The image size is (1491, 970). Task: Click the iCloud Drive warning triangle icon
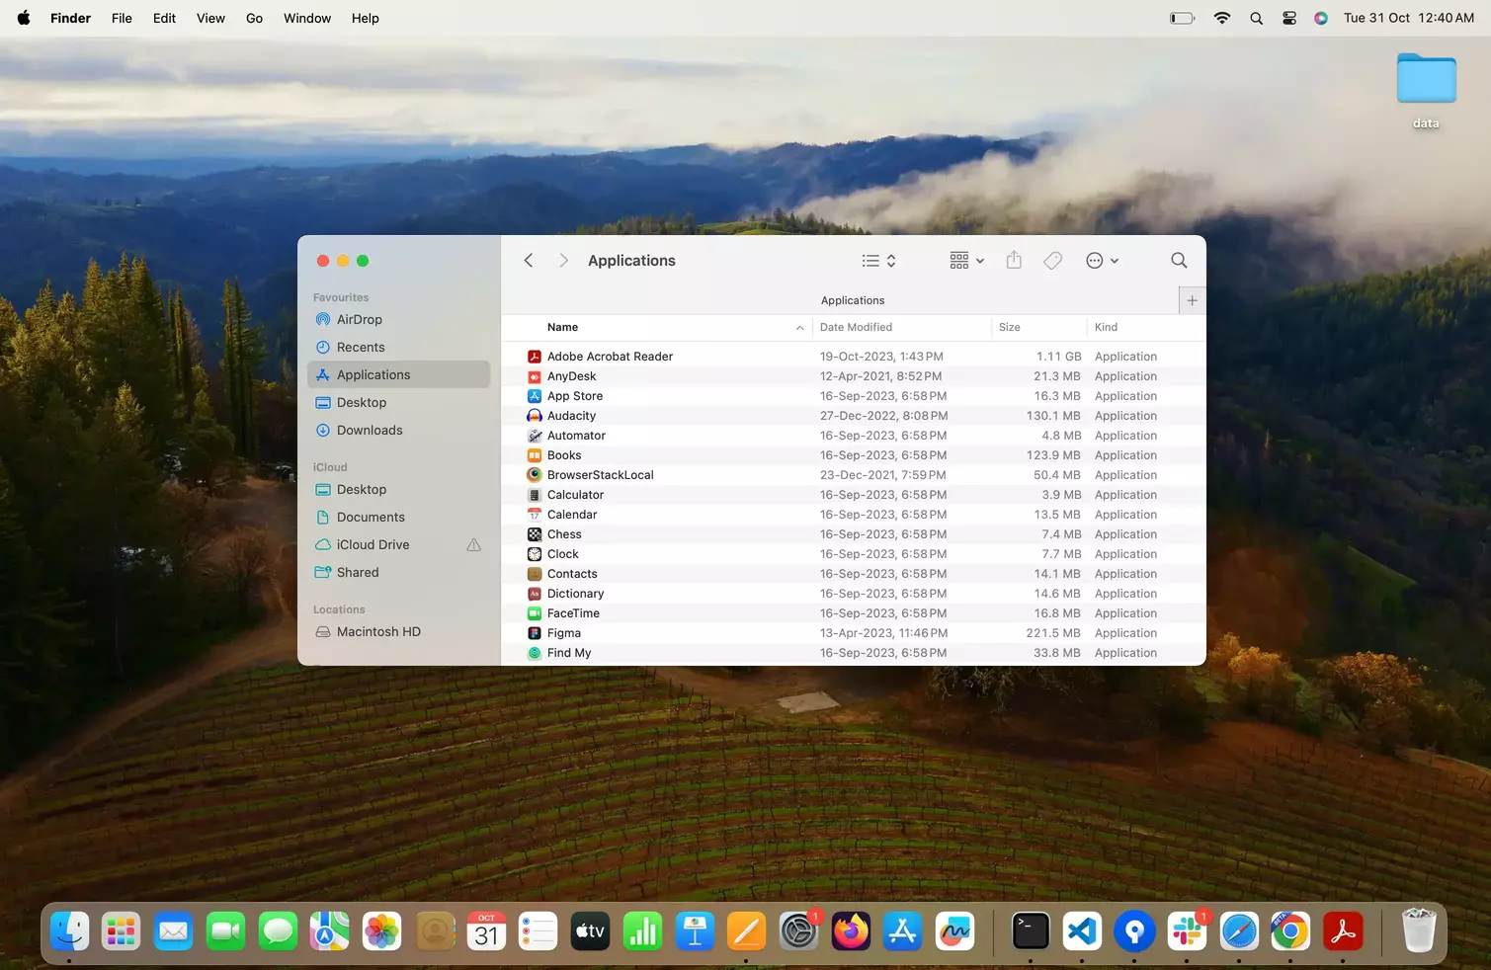(x=473, y=545)
